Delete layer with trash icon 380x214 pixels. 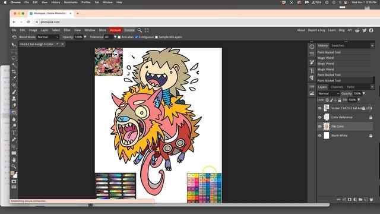(x=371, y=200)
